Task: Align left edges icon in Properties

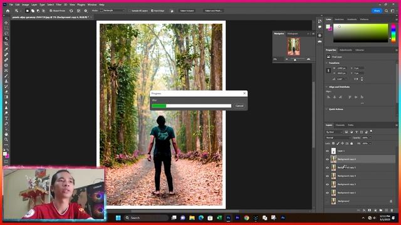Action: pos(328,97)
